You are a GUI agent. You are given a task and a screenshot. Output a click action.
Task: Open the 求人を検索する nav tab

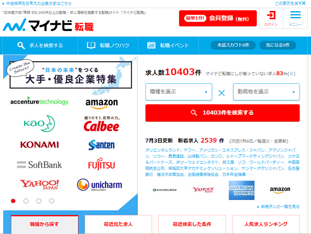click(40, 45)
